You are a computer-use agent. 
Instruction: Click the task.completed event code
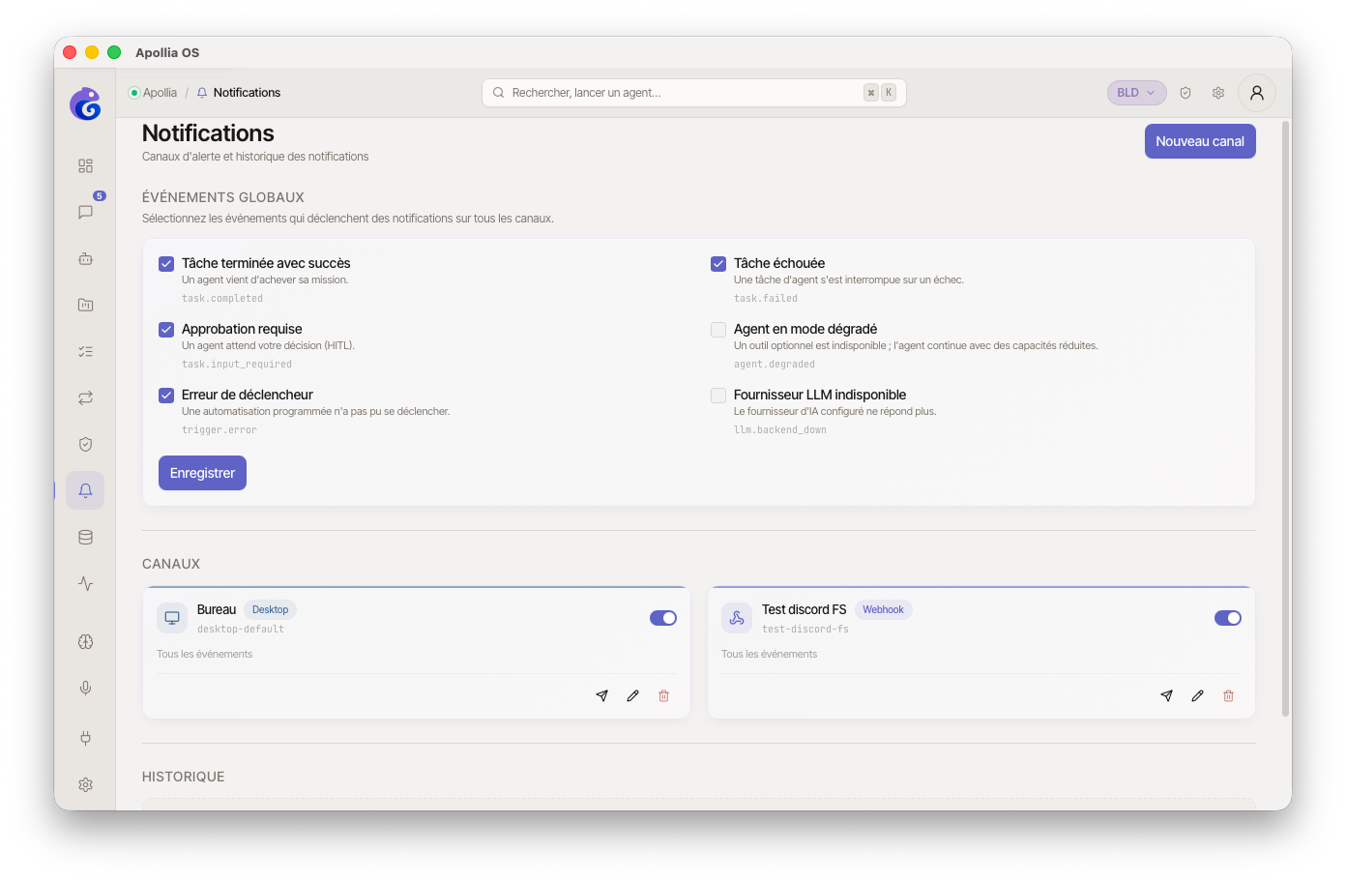[222, 299]
